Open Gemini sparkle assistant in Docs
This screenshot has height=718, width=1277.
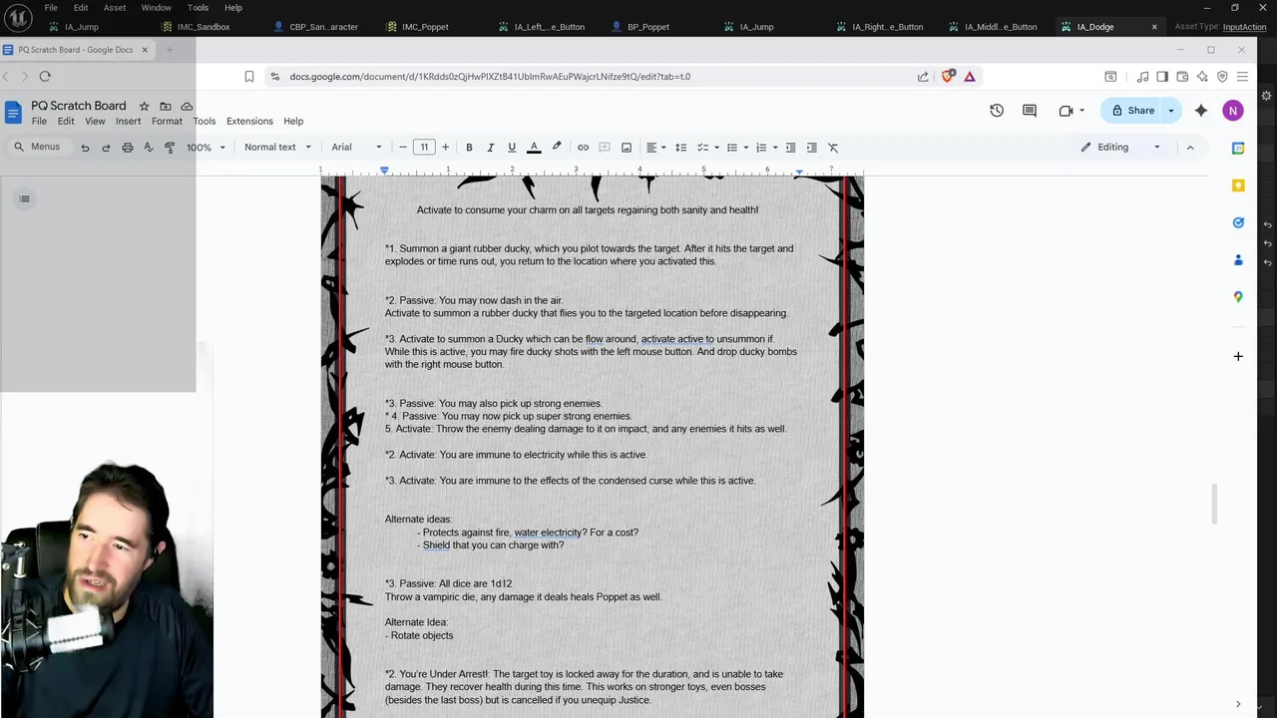click(x=1201, y=111)
